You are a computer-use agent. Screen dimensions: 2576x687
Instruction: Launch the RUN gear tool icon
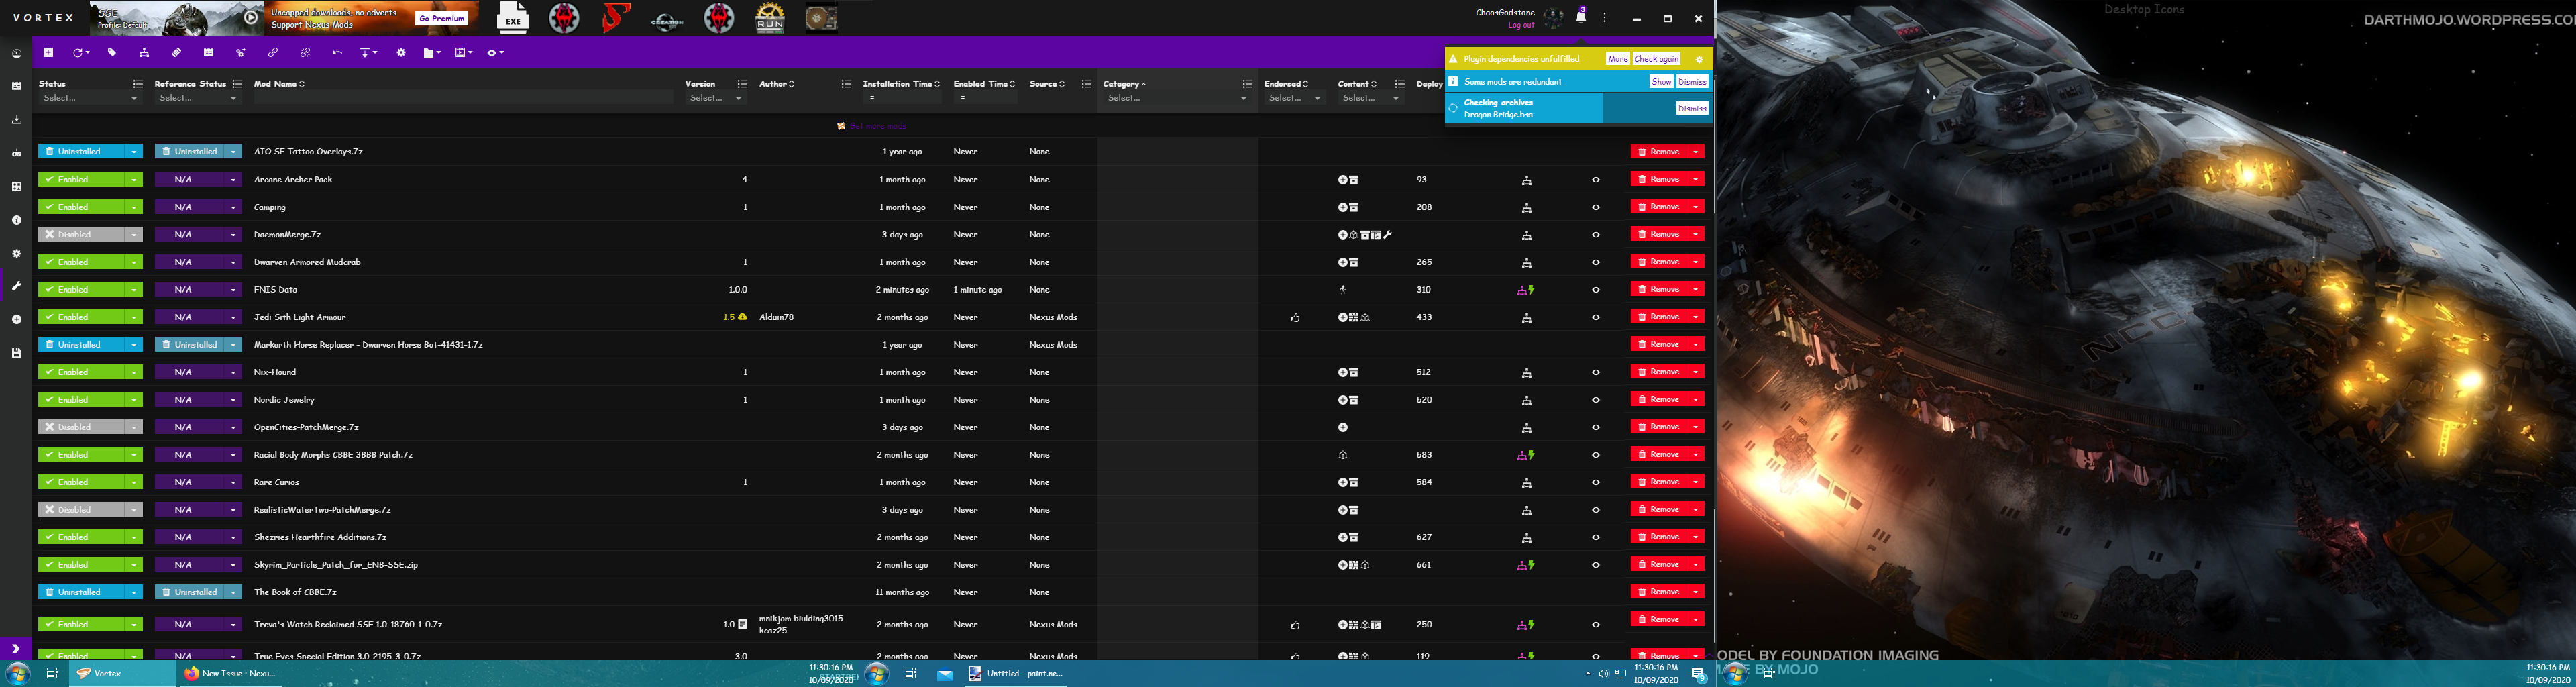pyautogui.click(x=770, y=17)
